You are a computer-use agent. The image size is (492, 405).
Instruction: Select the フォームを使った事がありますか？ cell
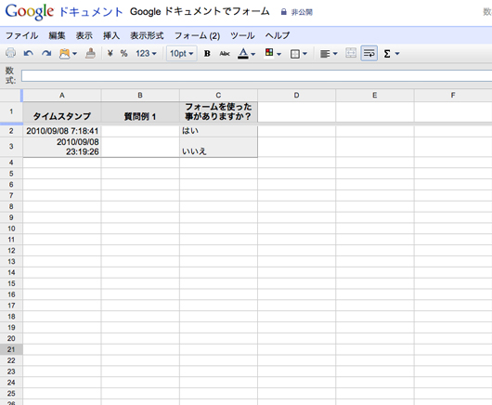218,111
